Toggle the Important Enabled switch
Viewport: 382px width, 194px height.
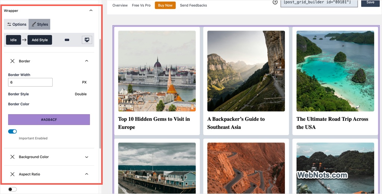pyautogui.click(x=12, y=131)
